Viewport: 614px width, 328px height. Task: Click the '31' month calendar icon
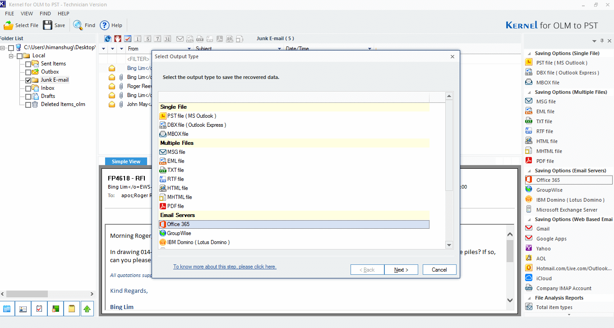(x=167, y=39)
